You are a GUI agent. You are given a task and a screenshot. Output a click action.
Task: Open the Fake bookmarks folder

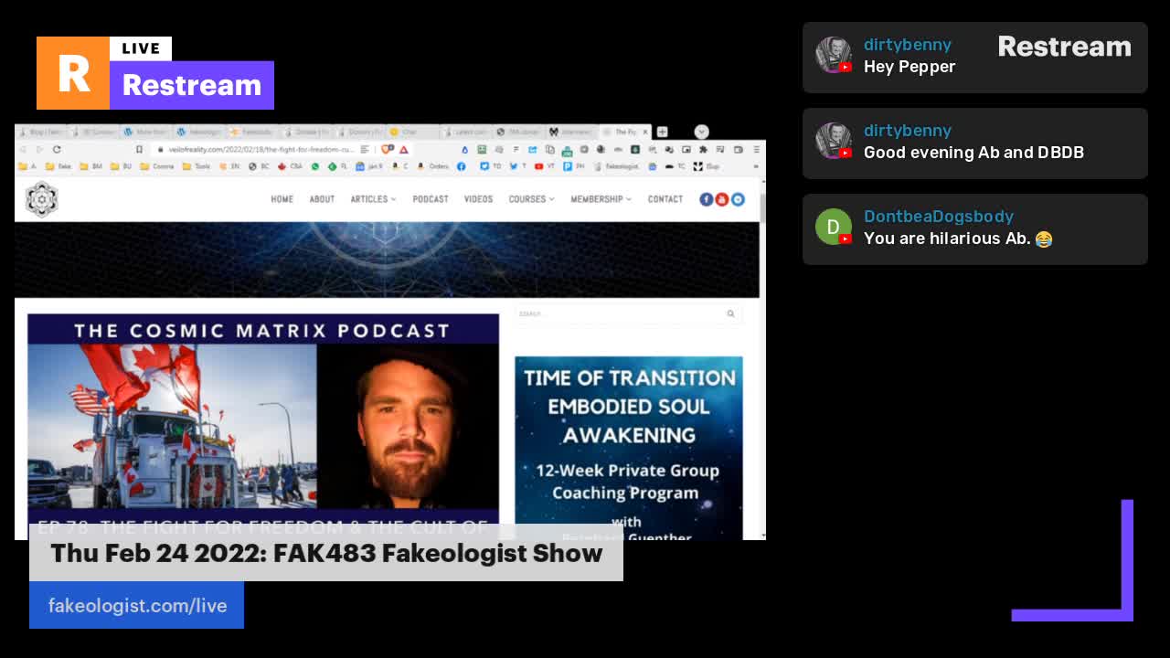pos(59,166)
